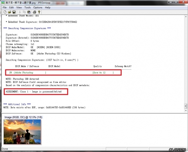188x152 pixels.
Task: Click the 'NOTE: Photoshop IRB detected' line
Action: (22, 79)
